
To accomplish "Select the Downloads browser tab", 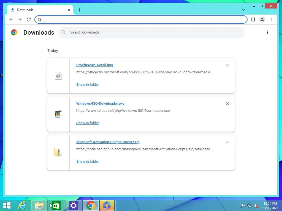I will coord(40,10).
